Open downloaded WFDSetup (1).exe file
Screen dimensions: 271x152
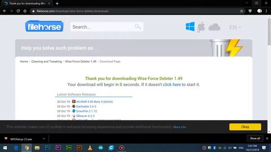click(x=21, y=139)
